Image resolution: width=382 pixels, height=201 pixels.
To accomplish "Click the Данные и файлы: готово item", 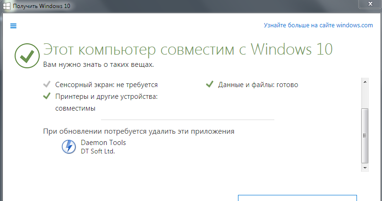I will pos(252,84).
